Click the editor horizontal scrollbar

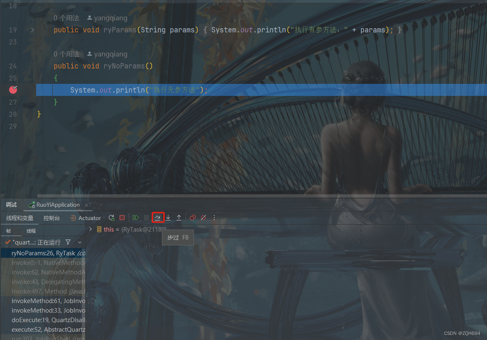click(x=262, y=196)
